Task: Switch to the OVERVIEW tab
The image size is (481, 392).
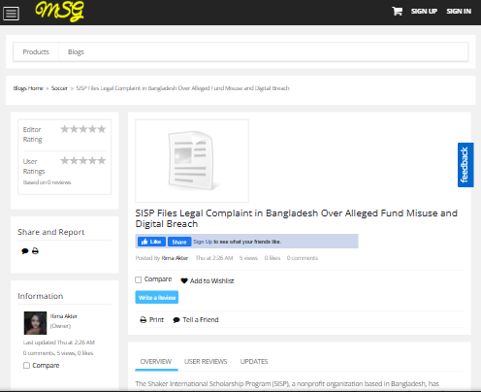Action: pos(156,362)
